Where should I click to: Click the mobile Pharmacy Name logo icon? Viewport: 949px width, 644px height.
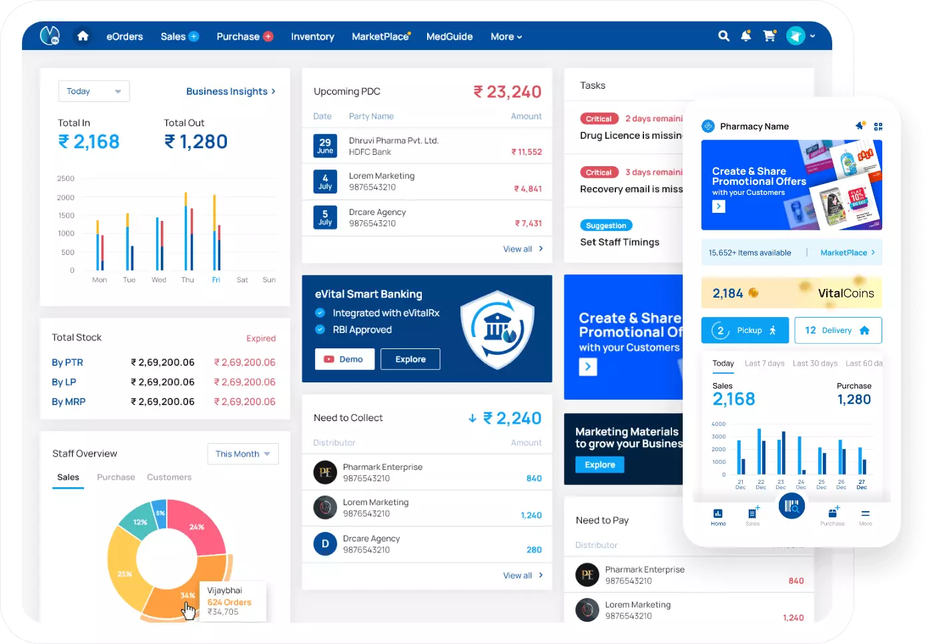click(708, 126)
